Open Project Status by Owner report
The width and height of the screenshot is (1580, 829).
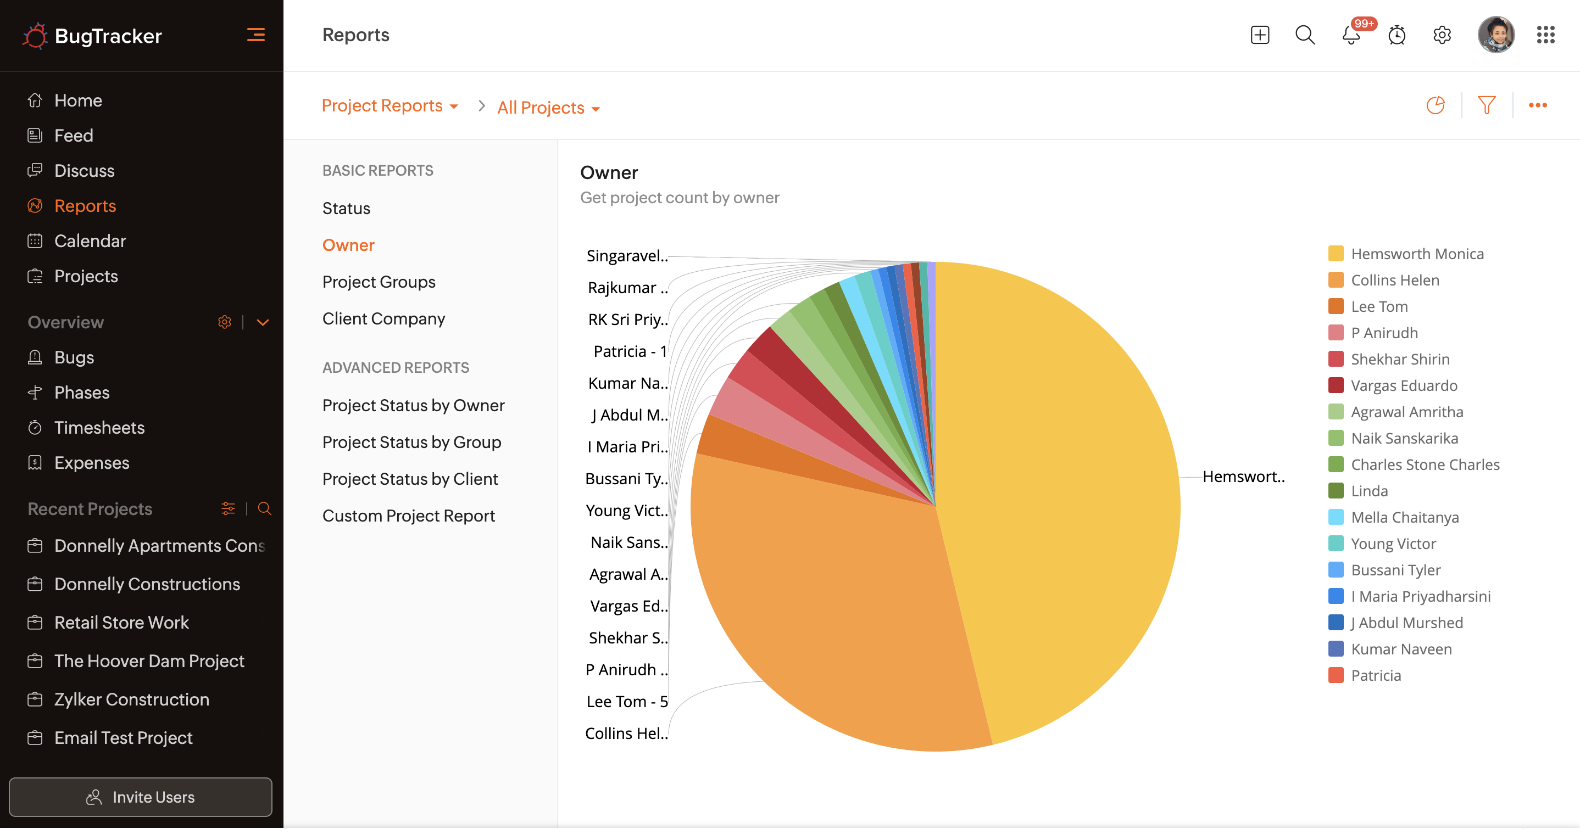coord(413,405)
